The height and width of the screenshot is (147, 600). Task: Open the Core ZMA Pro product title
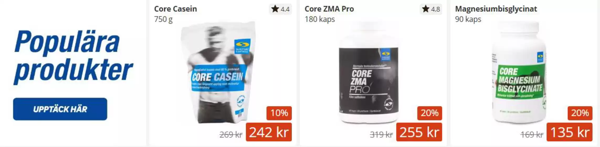[x=329, y=9]
